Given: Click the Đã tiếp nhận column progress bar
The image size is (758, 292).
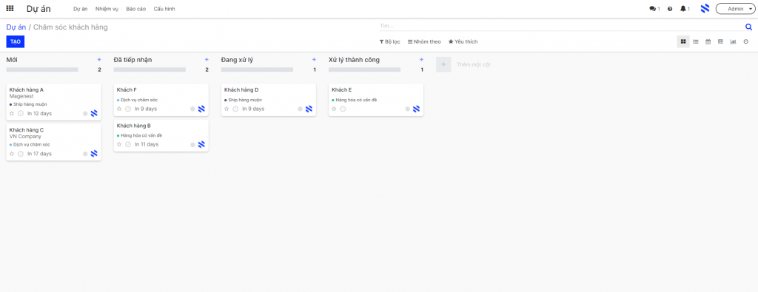Looking at the screenshot, I should [x=150, y=69].
